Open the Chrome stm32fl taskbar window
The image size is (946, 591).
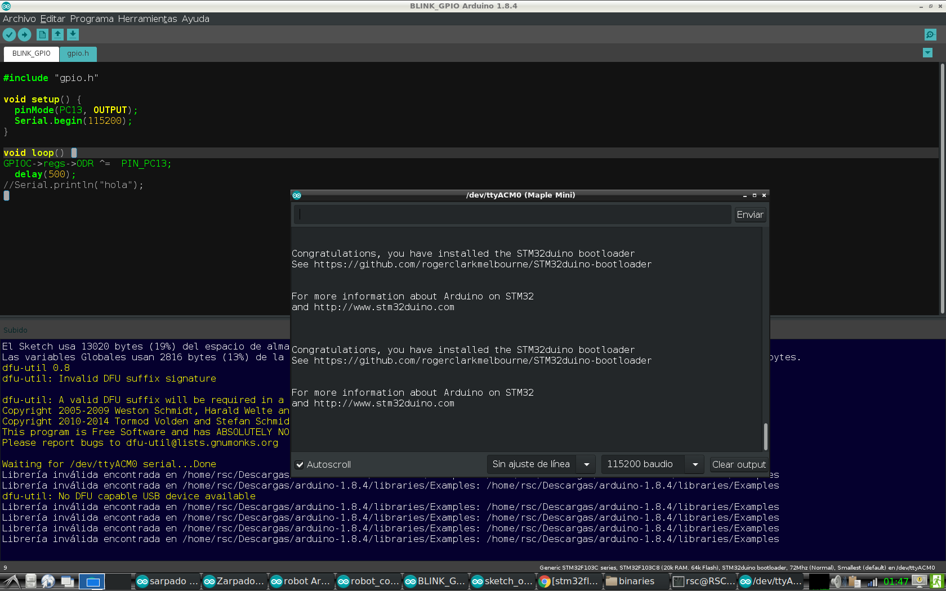coord(569,581)
